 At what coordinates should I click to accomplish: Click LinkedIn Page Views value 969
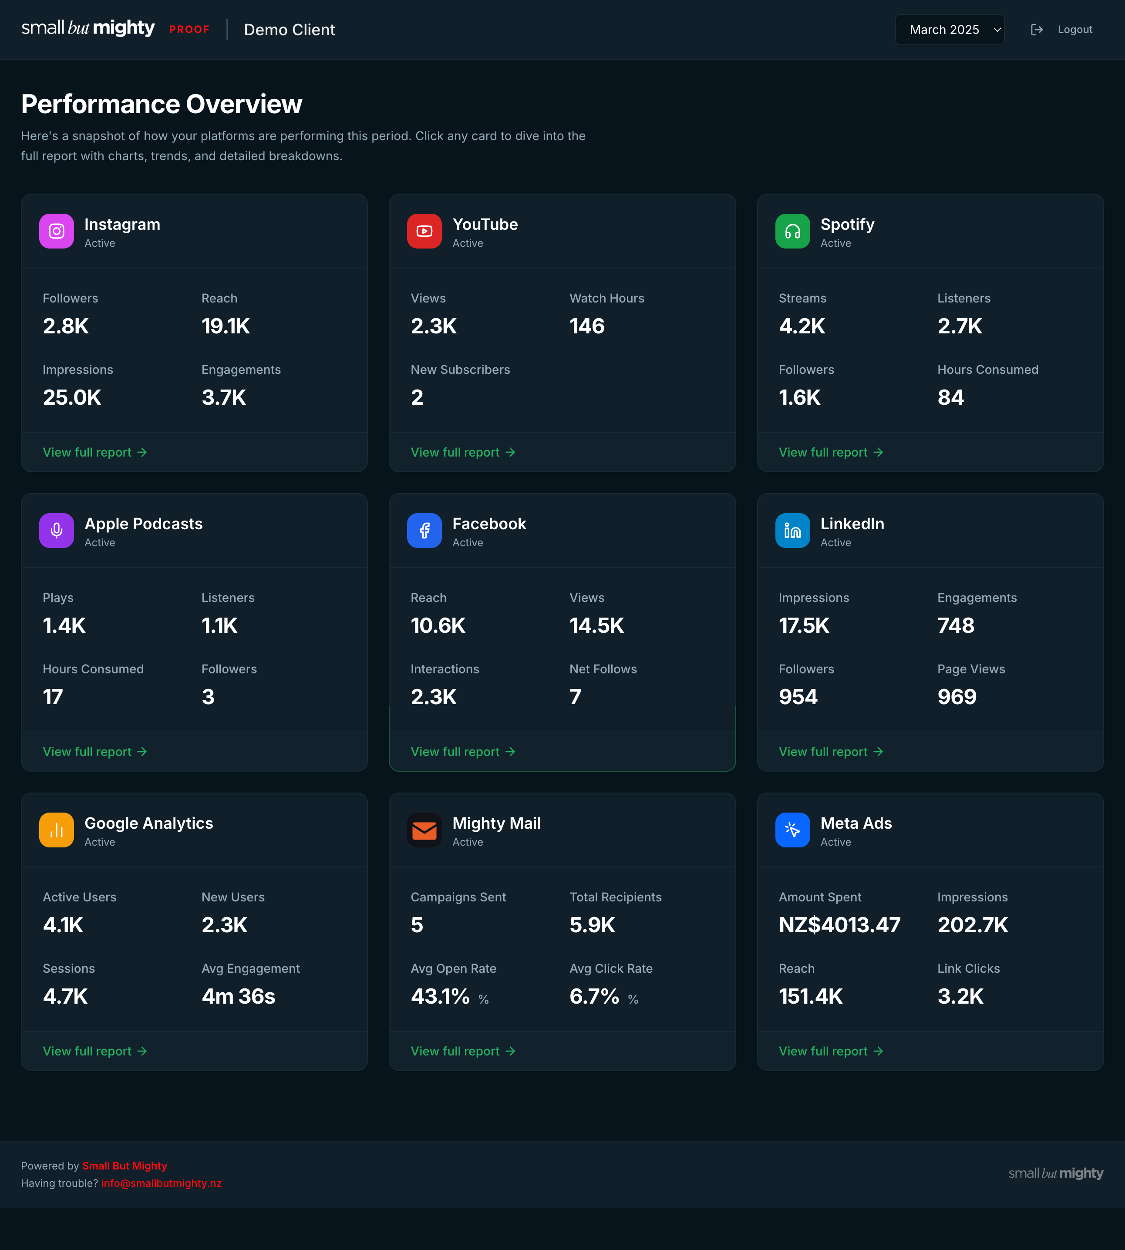[x=957, y=697]
